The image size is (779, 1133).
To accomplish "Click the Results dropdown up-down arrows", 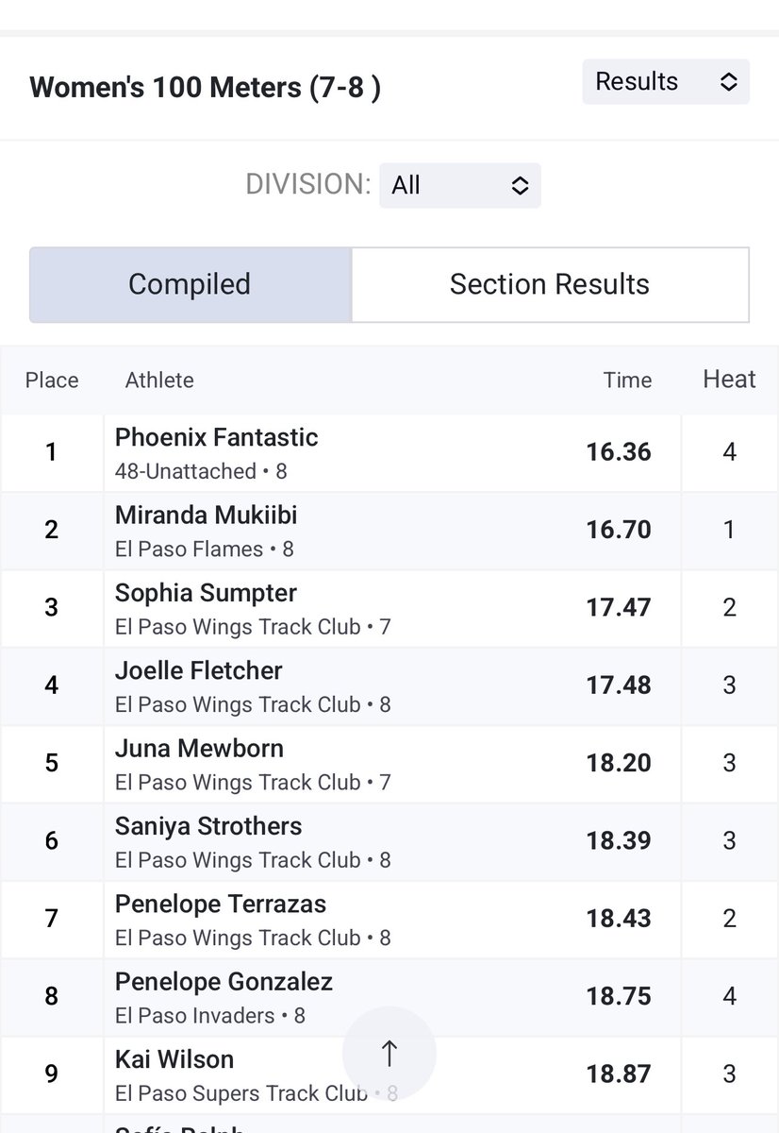I will coord(728,82).
